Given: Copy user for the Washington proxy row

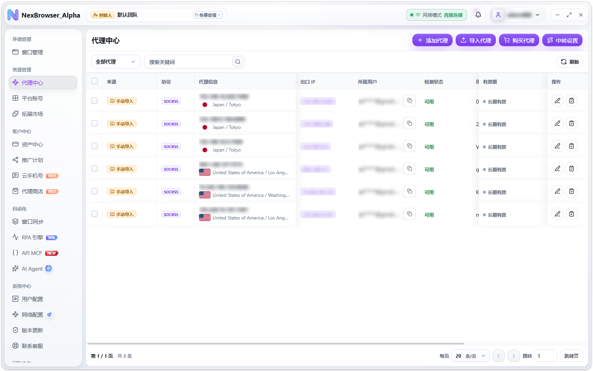Looking at the screenshot, I should 410,191.
